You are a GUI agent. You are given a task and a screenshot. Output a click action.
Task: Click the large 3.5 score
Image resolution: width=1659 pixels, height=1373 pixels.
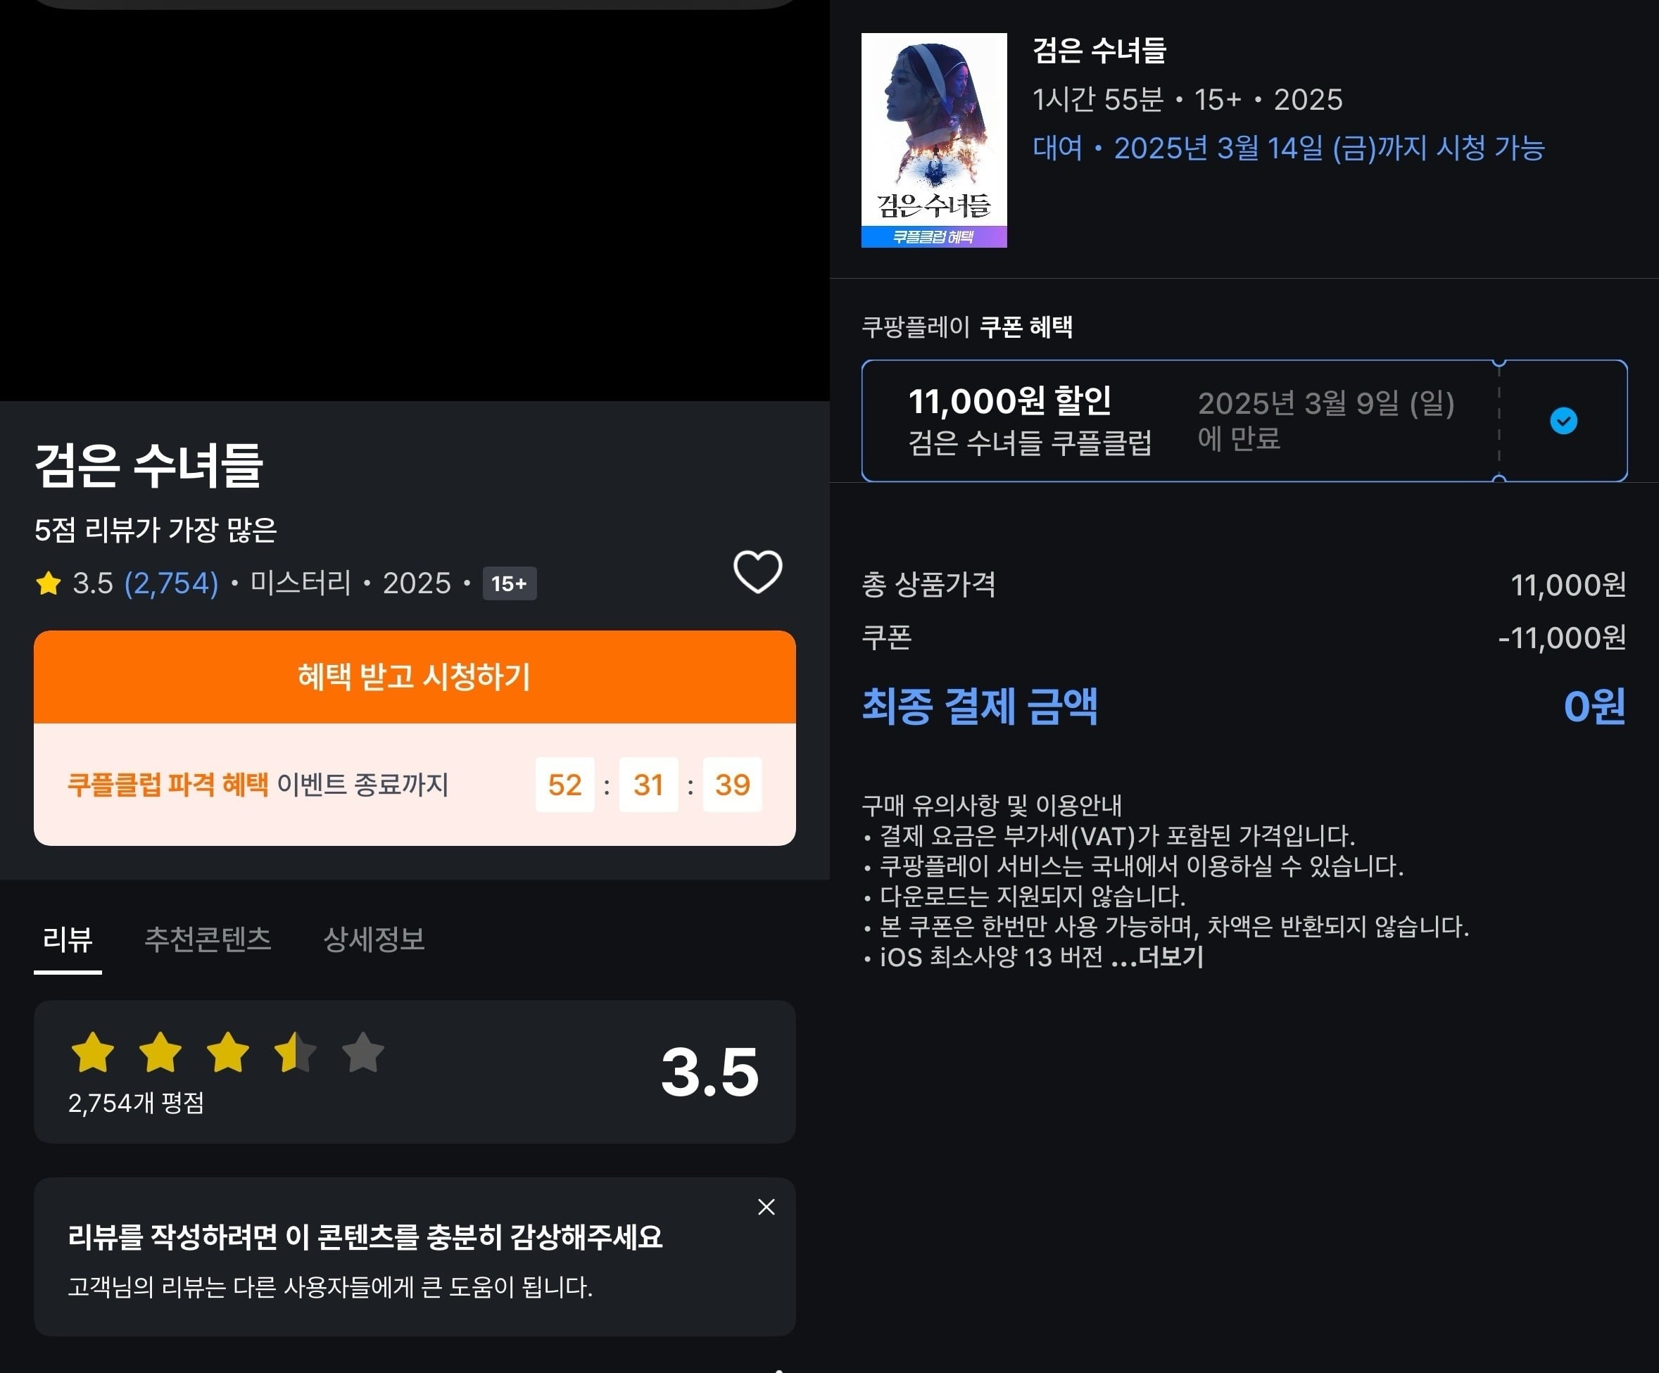point(709,1072)
